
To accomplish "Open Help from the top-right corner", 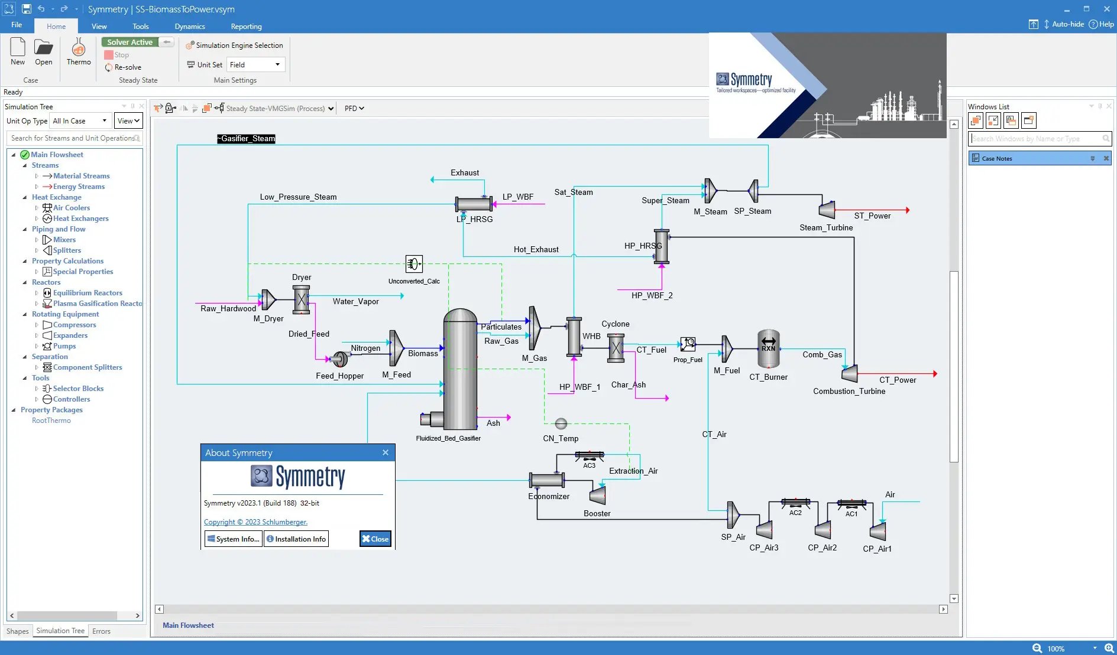I will coord(1102,24).
